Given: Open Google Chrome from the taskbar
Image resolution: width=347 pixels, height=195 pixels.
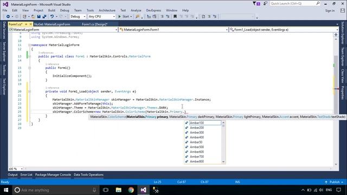Looking at the screenshot, I should pyautogui.click(x=131, y=190).
